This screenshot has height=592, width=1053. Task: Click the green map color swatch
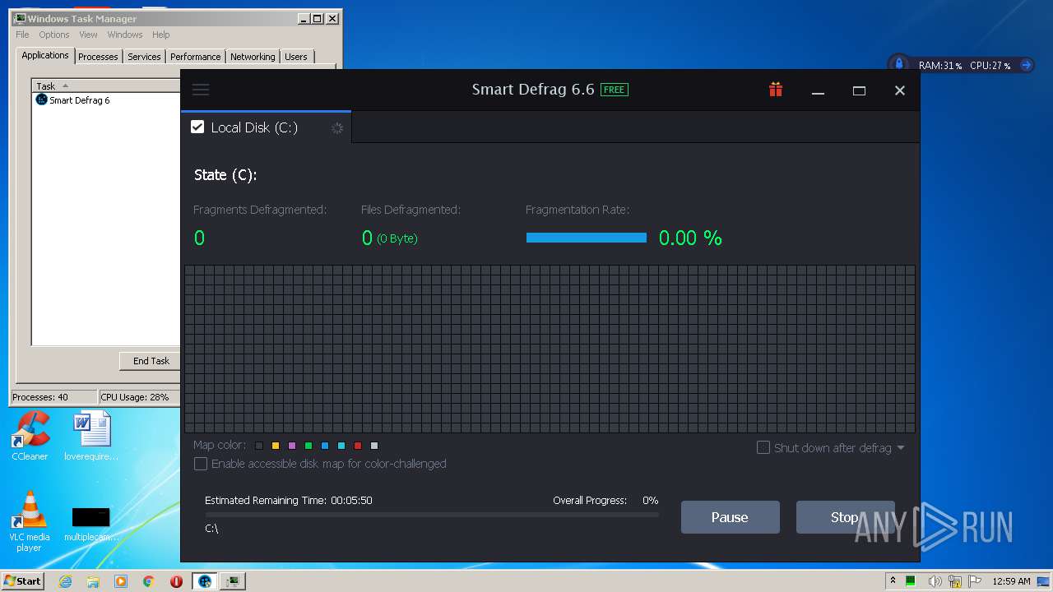[308, 446]
